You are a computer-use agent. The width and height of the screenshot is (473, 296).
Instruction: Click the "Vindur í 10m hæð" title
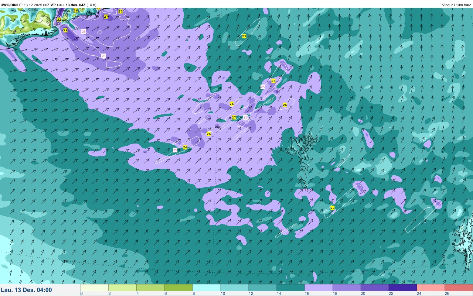coord(457,5)
